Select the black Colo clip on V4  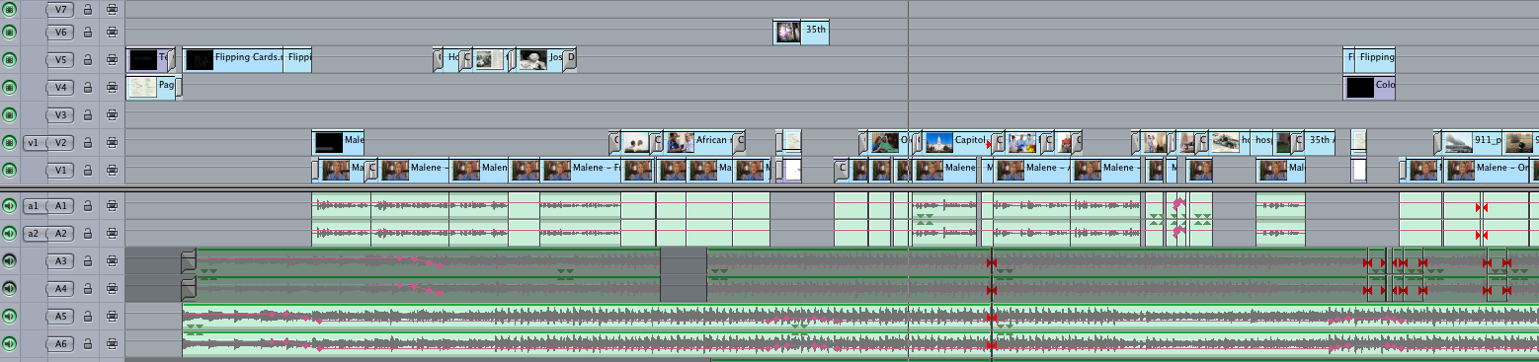click(1370, 87)
